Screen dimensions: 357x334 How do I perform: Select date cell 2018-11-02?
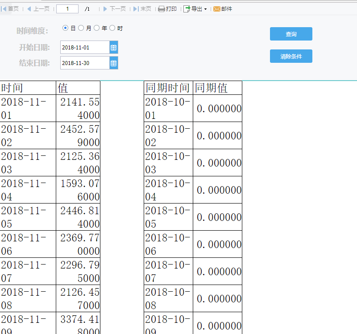[x=28, y=135]
